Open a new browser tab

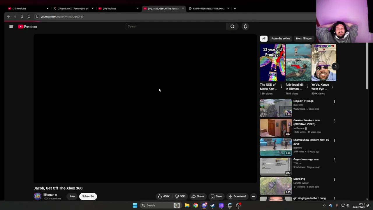[235, 8]
